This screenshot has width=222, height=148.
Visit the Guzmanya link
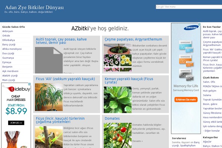8,58
